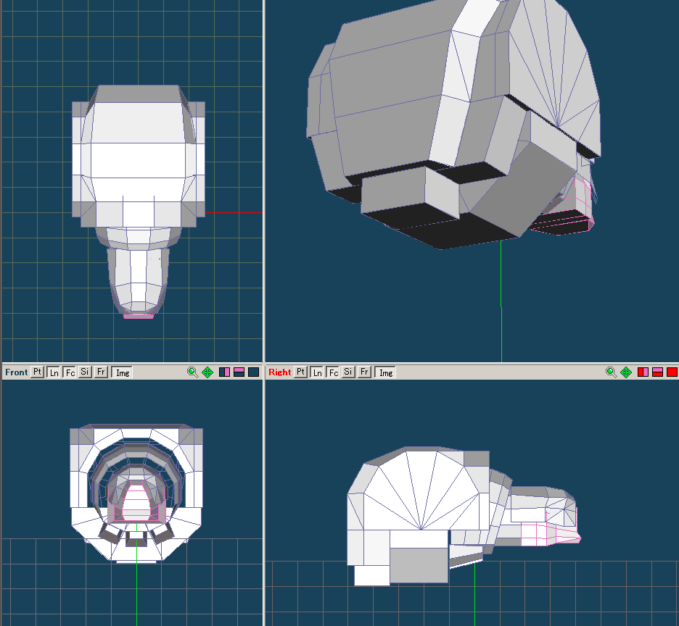Click the green pan arrows in Right view
Viewport: 679px width, 626px height.
(626, 372)
